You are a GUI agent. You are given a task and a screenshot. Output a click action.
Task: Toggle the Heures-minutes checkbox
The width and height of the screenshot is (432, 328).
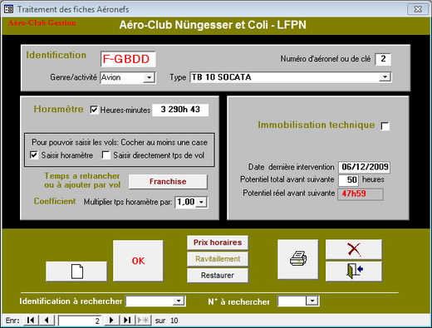94,110
